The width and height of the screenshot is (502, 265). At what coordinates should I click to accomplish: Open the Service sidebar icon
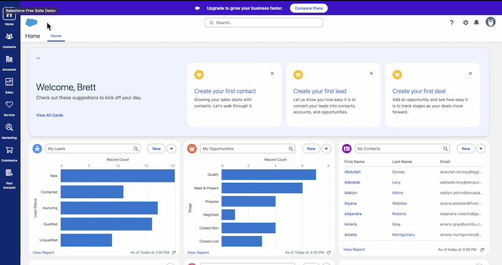click(x=9, y=106)
